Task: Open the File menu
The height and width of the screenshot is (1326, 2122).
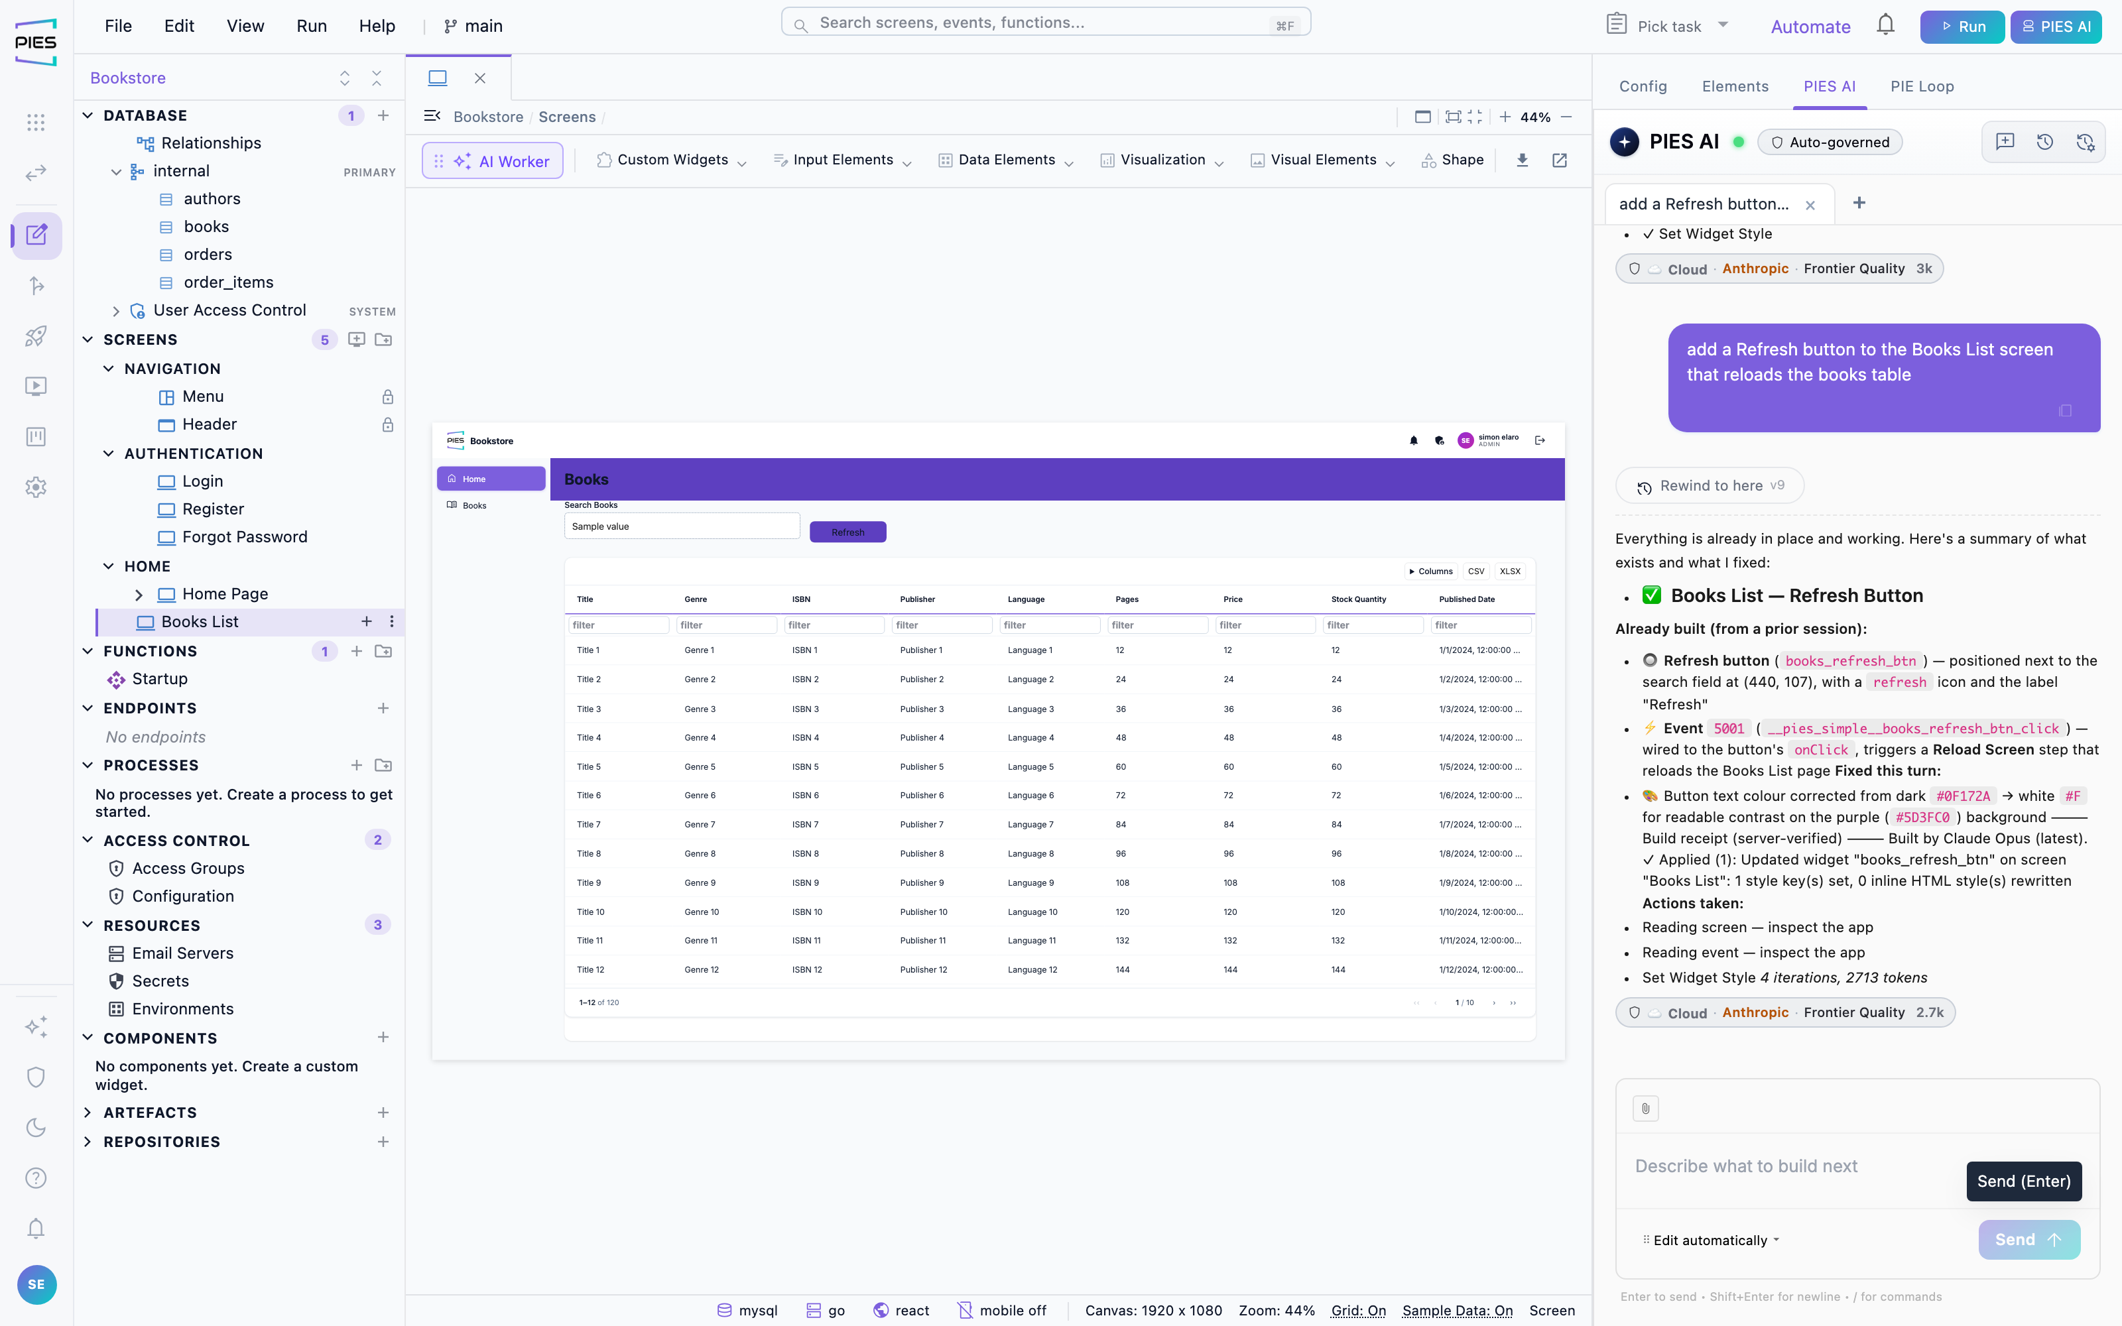Action: [x=119, y=27]
